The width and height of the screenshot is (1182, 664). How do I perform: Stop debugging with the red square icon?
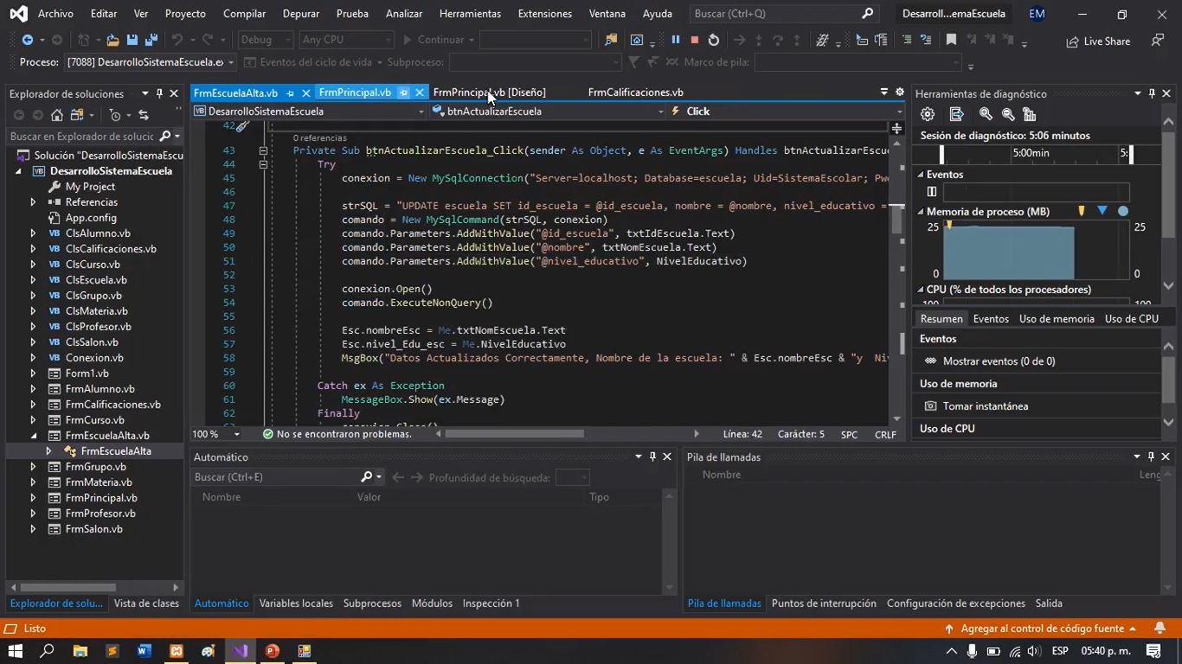[694, 40]
